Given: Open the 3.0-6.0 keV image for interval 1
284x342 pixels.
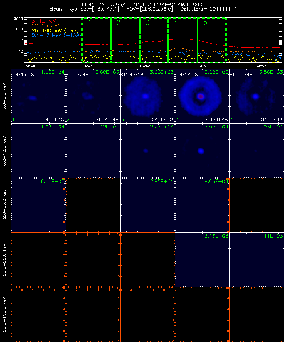Looking at the screenshot, I should 39,96.
